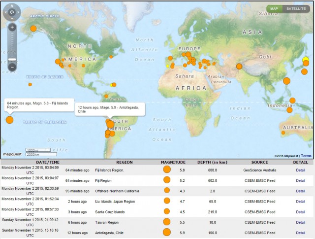Click the eastern Canada earthquake marker
315x239 pixels.
tap(111, 57)
